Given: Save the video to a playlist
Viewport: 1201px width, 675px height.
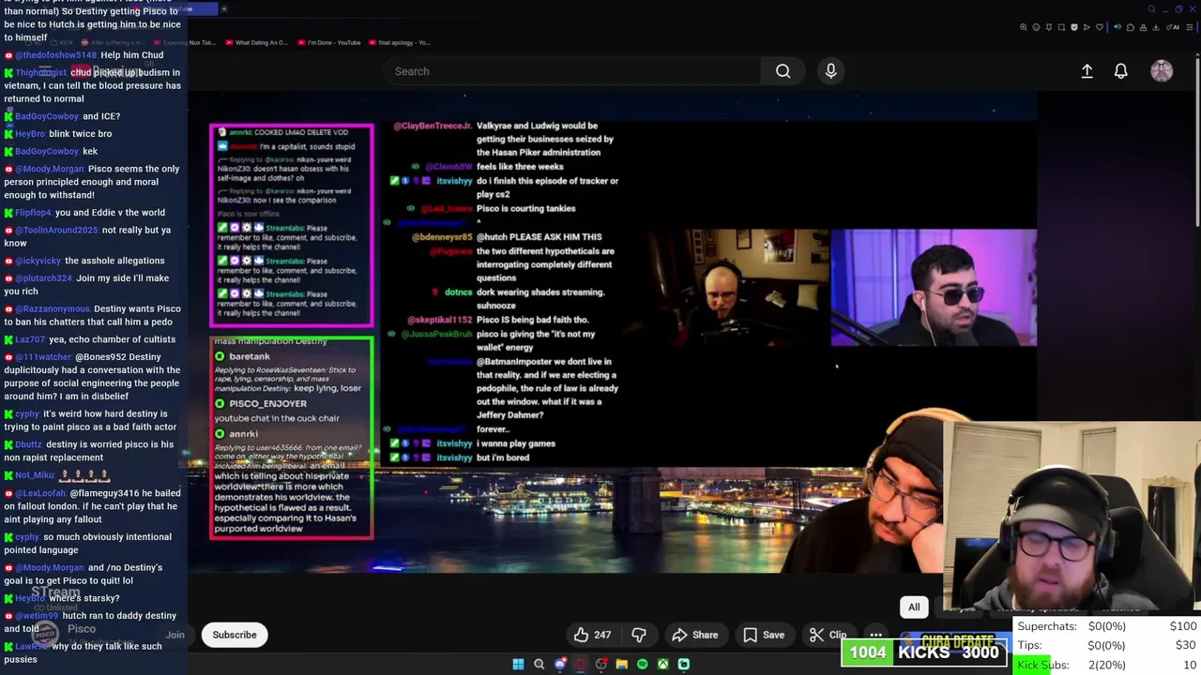Looking at the screenshot, I should coord(764,635).
